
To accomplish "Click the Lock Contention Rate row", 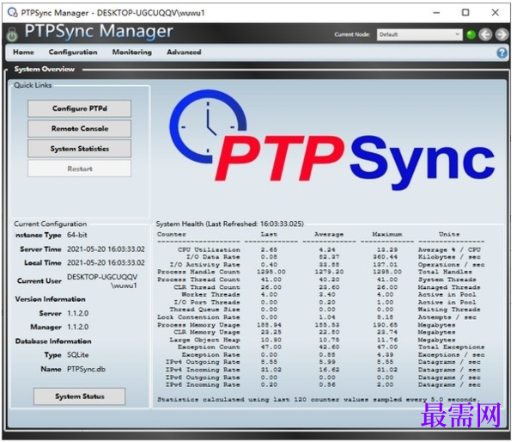I will [321, 317].
